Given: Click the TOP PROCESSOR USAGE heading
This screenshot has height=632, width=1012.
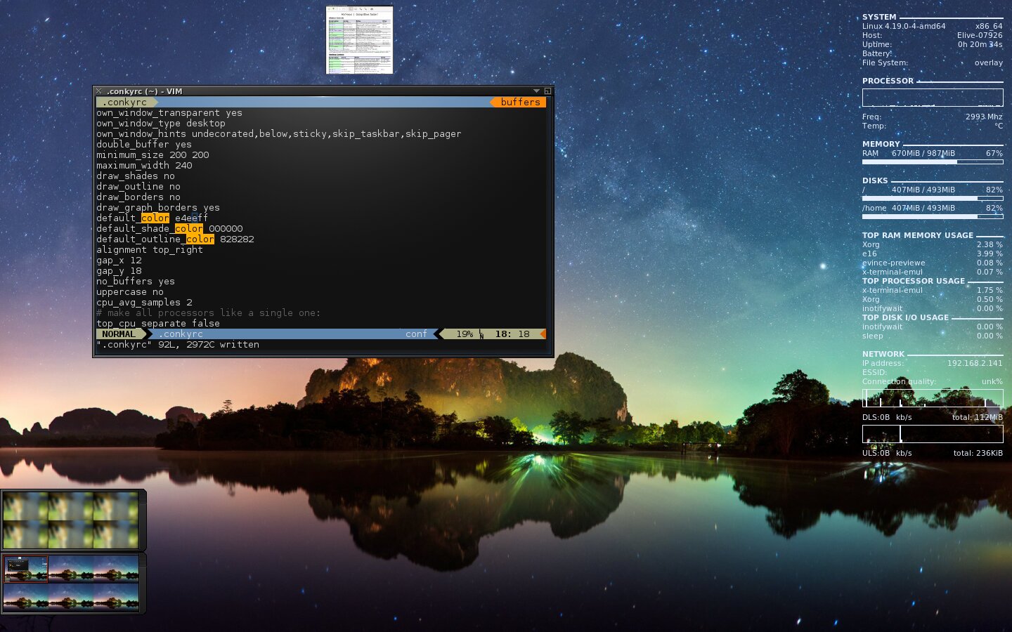Looking at the screenshot, I should click(914, 281).
